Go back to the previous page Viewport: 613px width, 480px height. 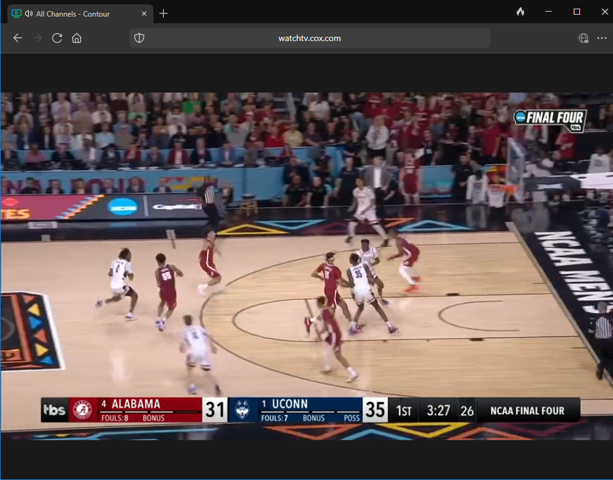[18, 38]
